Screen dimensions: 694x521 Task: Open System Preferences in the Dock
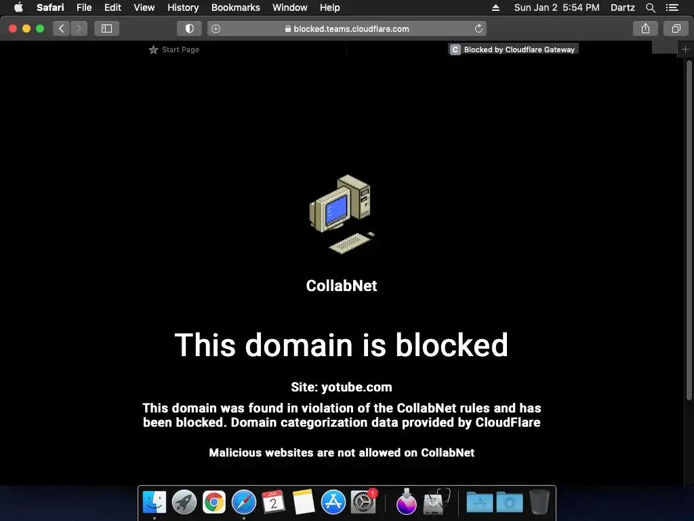tap(363, 503)
